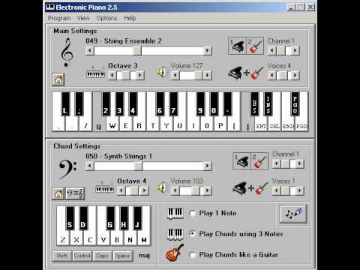
Task: Click the home icon in Chord Settings
Action: click(x=58, y=193)
